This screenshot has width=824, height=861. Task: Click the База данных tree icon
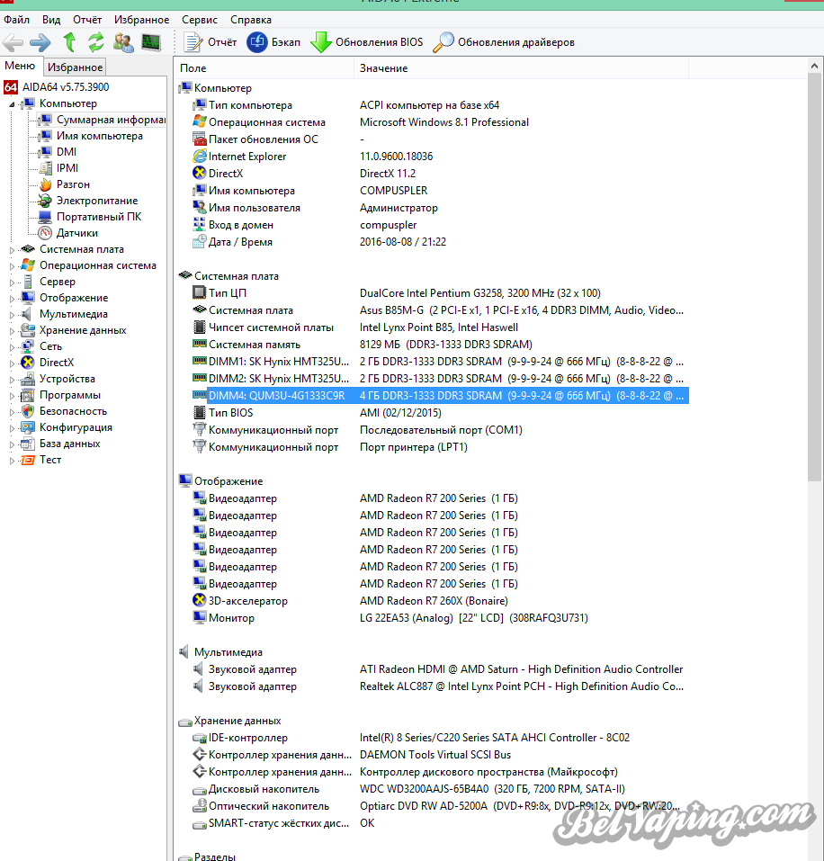[28, 444]
